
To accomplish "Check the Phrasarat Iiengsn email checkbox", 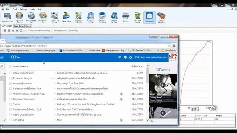I will pos(10,78).
